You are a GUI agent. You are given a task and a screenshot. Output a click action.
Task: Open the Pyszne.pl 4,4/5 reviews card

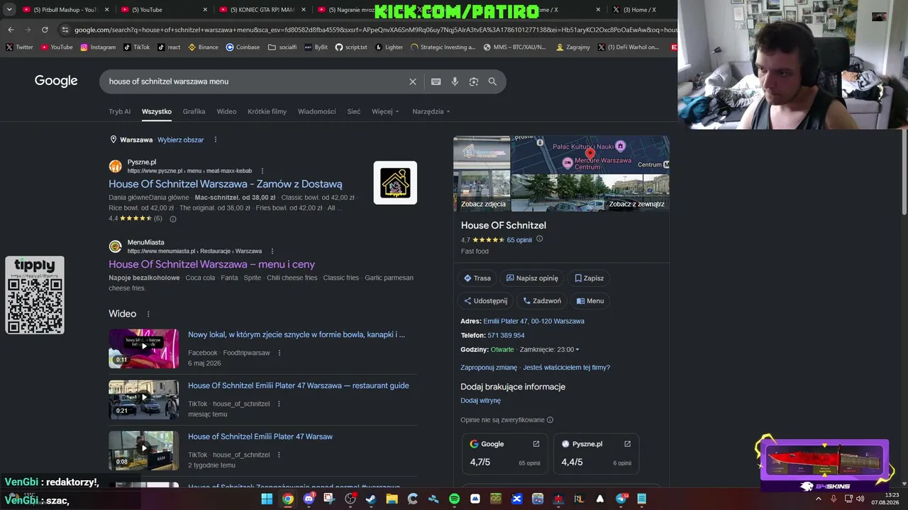pyautogui.click(x=596, y=453)
